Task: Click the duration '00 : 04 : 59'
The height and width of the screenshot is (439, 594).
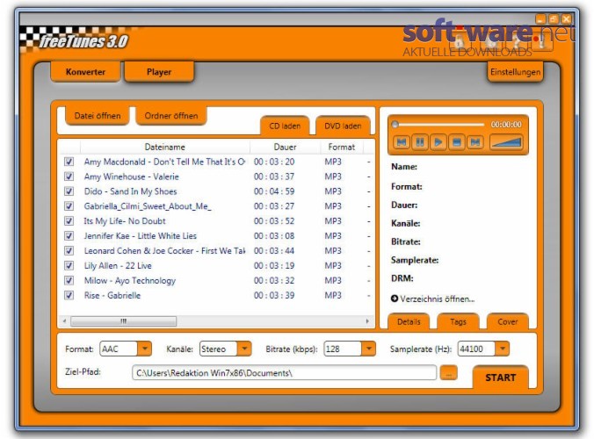Action: [x=274, y=191]
